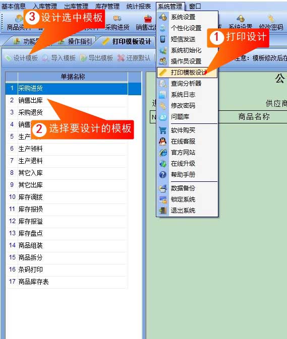287x339 pixels.
Task: Open the 窗口 menu
Action: click(x=195, y=6)
